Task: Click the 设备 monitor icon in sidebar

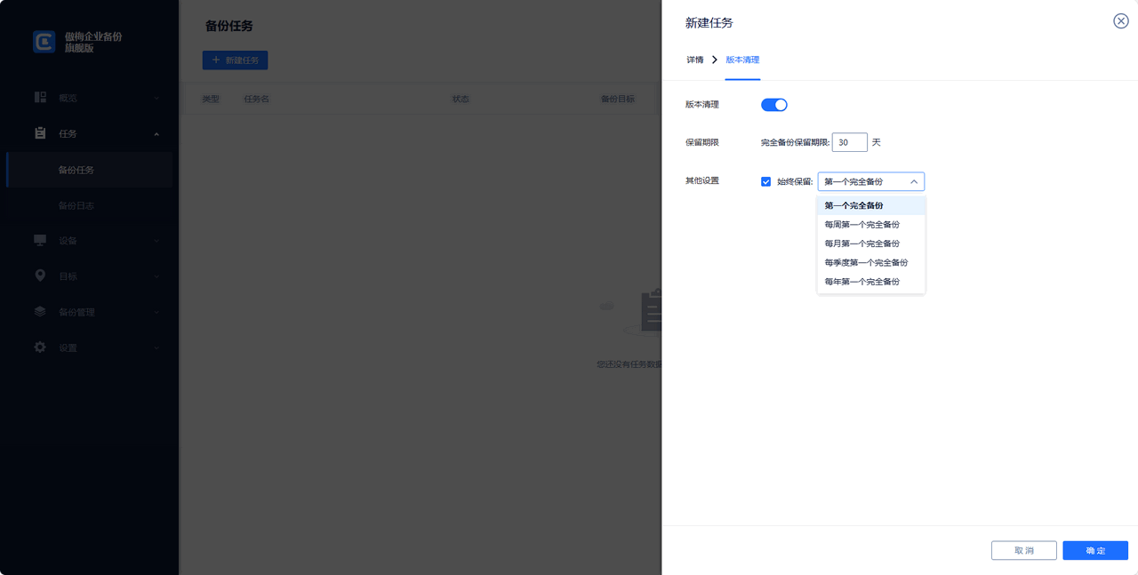Action: pos(40,240)
